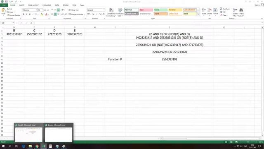Image resolution: width=264 pixels, height=149 pixels.
Task: Click the Font Color letter A icon
Action: (46, 14)
